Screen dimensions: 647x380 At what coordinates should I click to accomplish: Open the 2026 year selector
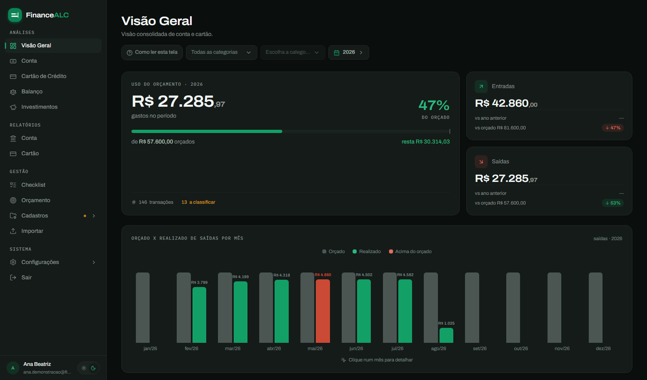(349, 53)
